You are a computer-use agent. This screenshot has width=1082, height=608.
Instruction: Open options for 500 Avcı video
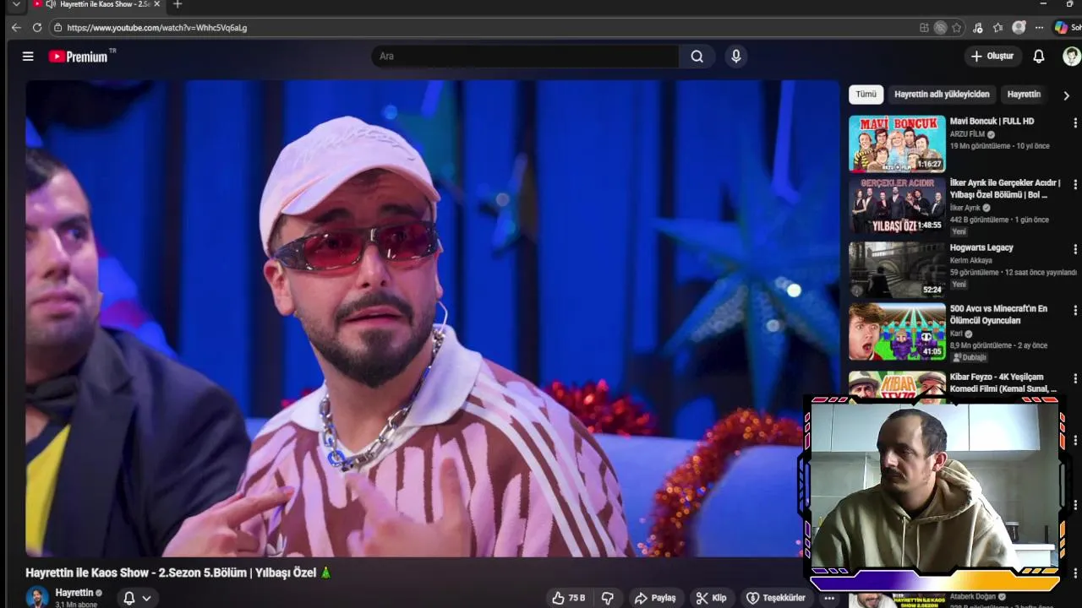pyautogui.click(x=1075, y=312)
